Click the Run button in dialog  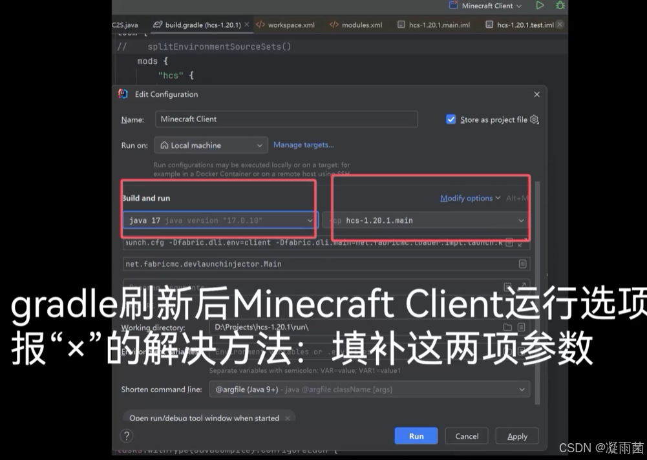[x=416, y=436]
